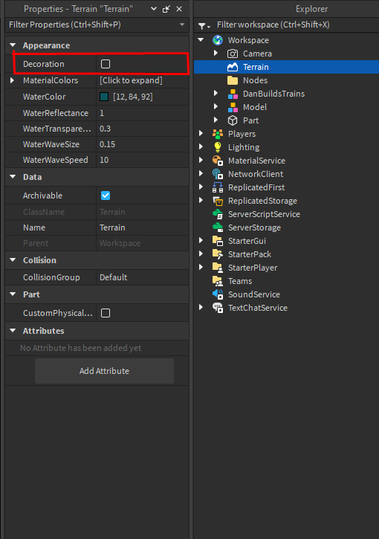Select ReplicatedStorage in Explorer

pyautogui.click(x=287, y=201)
